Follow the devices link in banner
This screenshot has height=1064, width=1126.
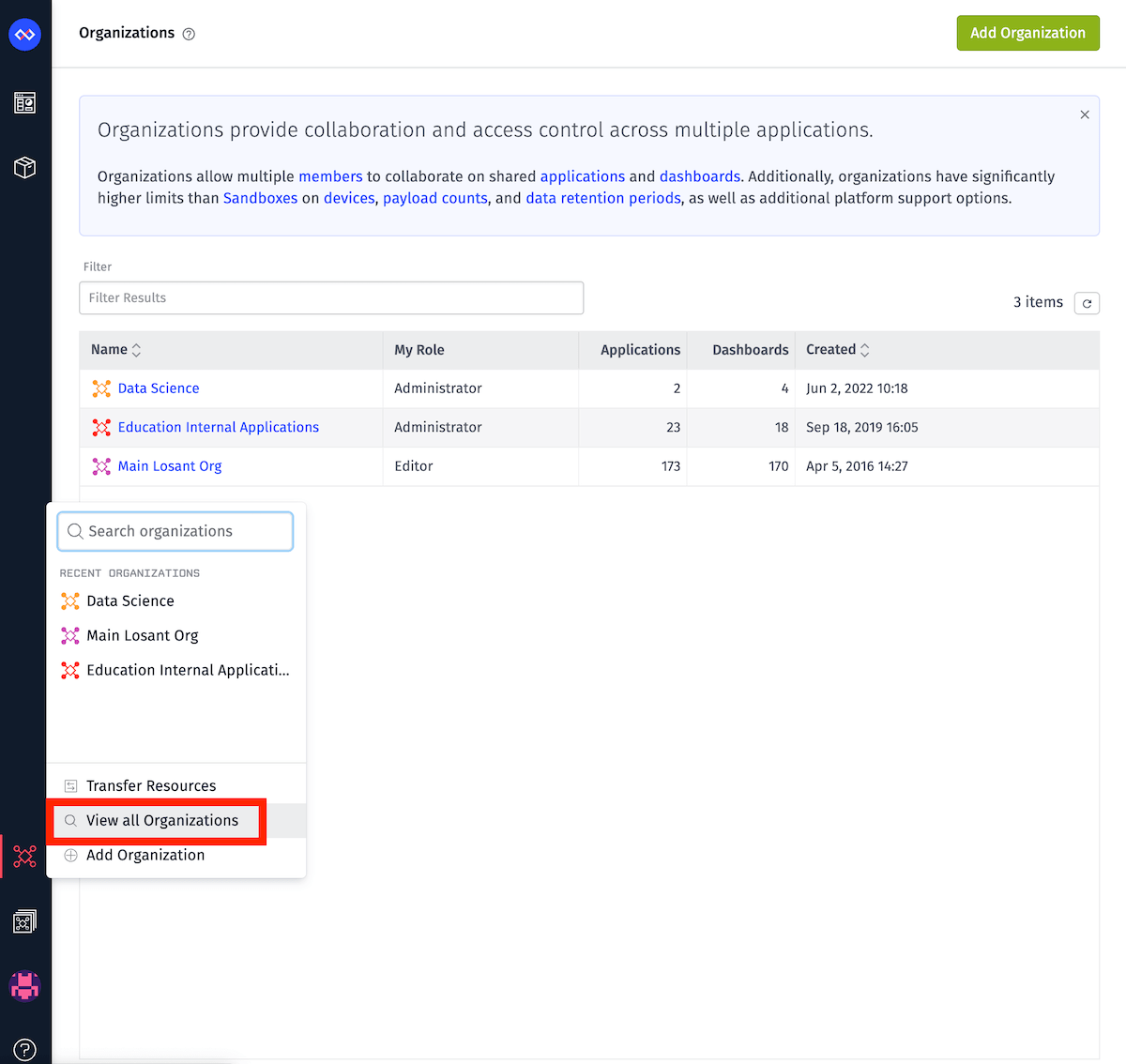click(349, 198)
